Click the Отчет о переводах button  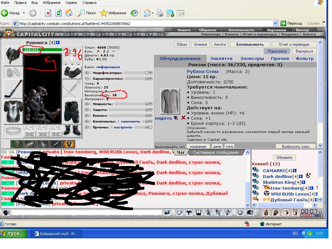(294, 44)
